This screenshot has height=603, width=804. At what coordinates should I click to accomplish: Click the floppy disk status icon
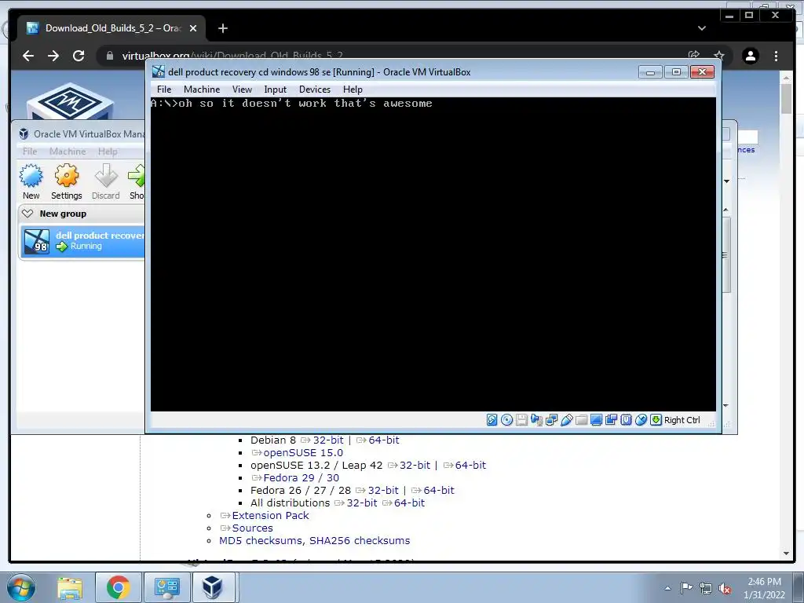pyautogui.click(x=521, y=420)
